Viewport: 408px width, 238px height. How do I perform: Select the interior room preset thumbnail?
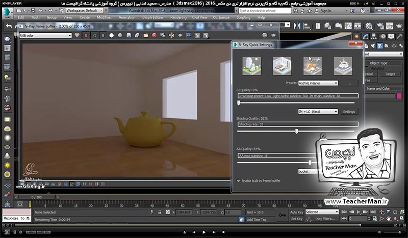point(282,66)
